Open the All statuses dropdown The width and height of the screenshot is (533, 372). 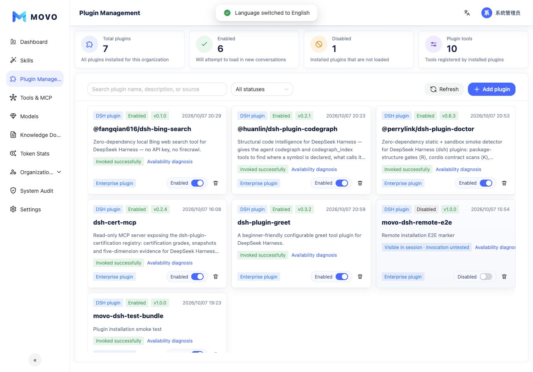coord(262,89)
